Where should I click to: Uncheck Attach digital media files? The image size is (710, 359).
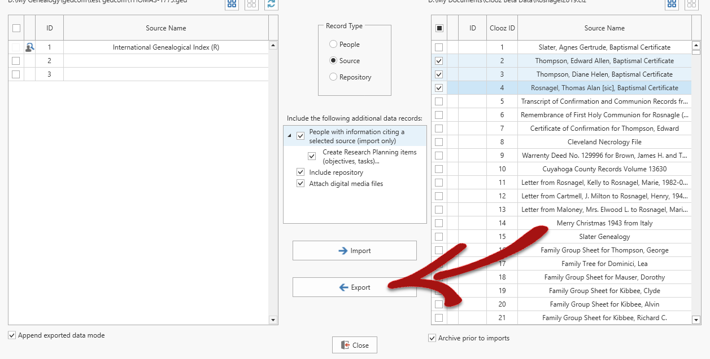coord(300,184)
